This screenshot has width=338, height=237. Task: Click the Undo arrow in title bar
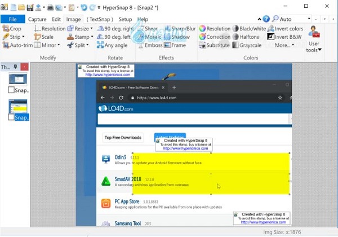[x=84, y=7]
